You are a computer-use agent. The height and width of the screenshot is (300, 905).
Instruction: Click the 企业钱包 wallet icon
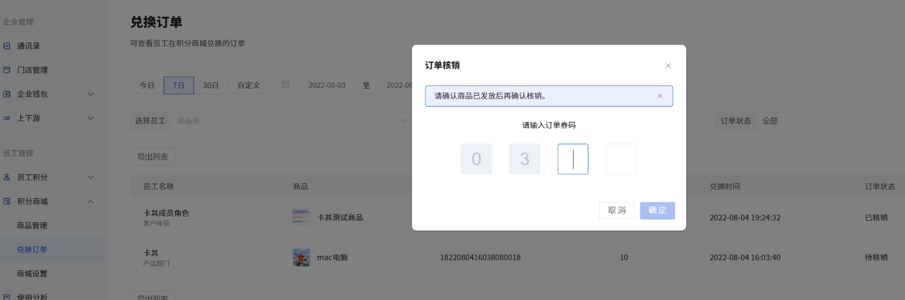pos(7,94)
